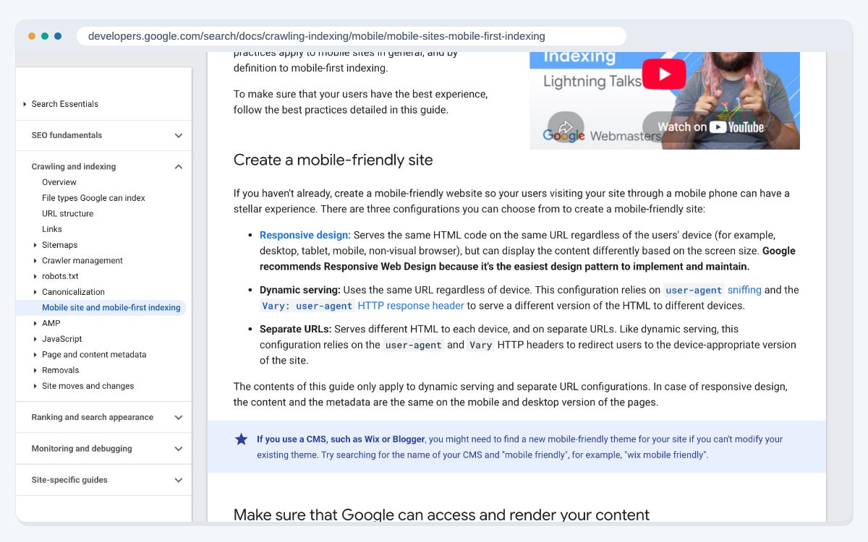Expand the Sitemaps triangle
Viewport: 868px width, 542px height.
pyautogui.click(x=35, y=245)
